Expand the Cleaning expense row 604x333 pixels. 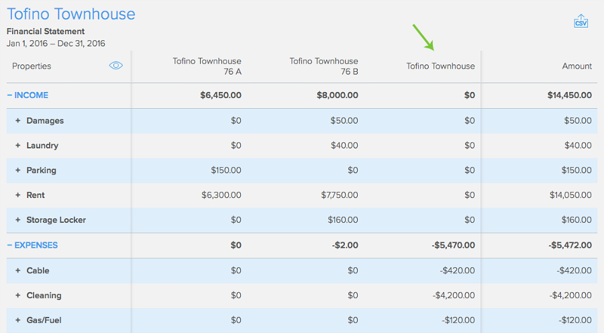(17, 295)
